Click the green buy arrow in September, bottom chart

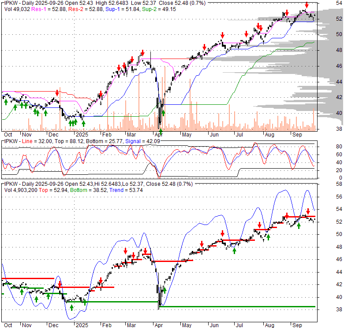[299, 225]
